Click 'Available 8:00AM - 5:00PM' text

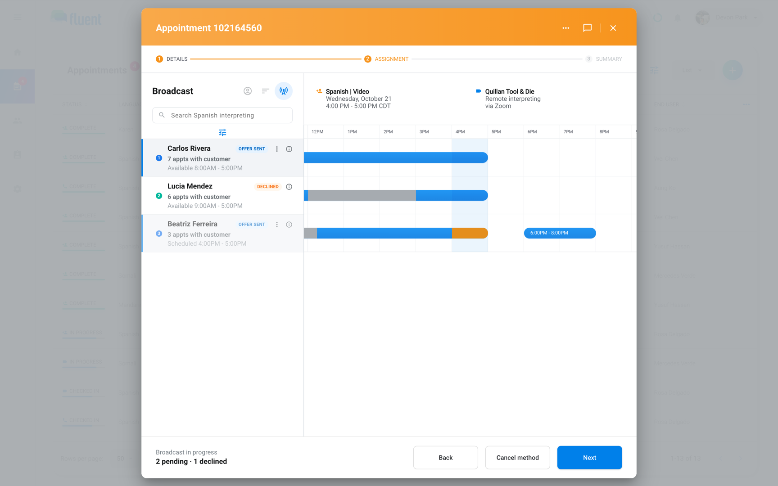pos(205,168)
